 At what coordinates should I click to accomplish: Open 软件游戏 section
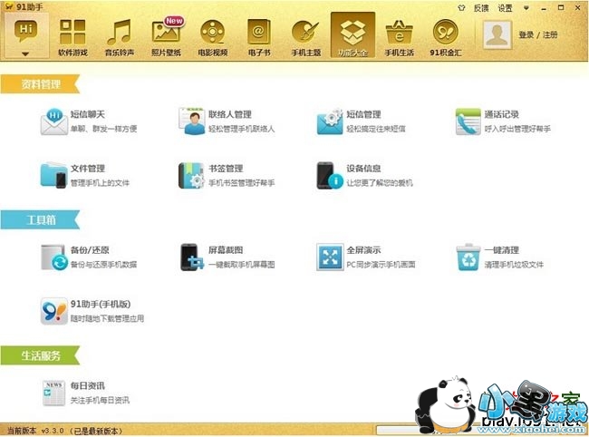pyautogui.click(x=72, y=37)
